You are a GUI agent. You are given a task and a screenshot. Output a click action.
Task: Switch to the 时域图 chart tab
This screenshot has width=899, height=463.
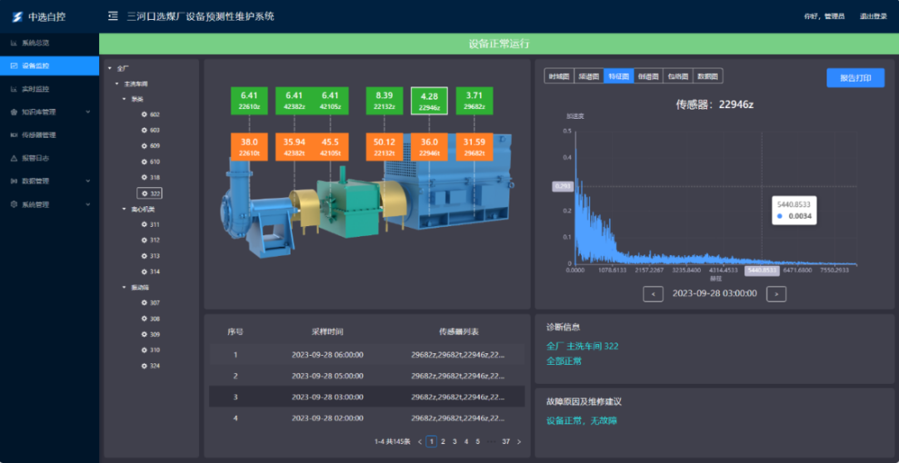(558, 76)
